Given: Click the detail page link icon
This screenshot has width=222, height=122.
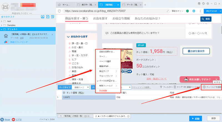Looking at the screenshot, I should click(185, 87).
